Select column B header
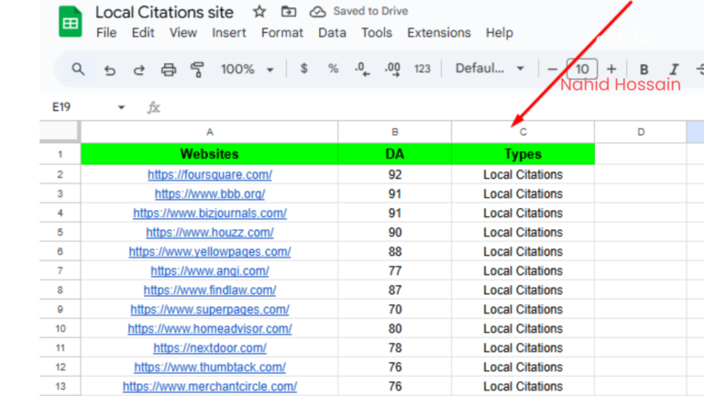 click(x=395, y=132)
